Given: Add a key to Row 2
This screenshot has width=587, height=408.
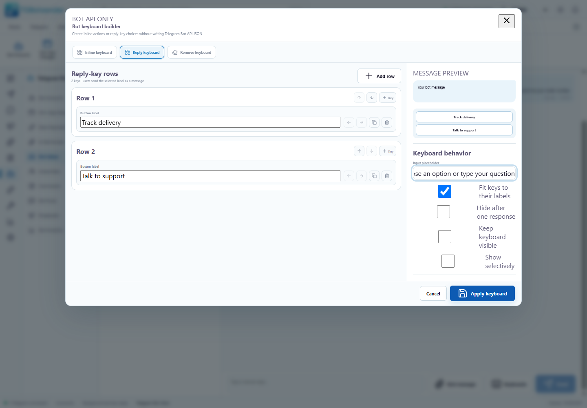Looking at the screenshot, I should pos(388,151).
